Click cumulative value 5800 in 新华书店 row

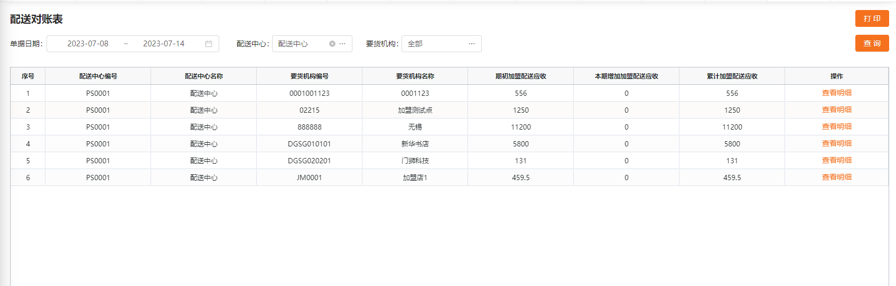pyautogui.click(x=732, y=144)
